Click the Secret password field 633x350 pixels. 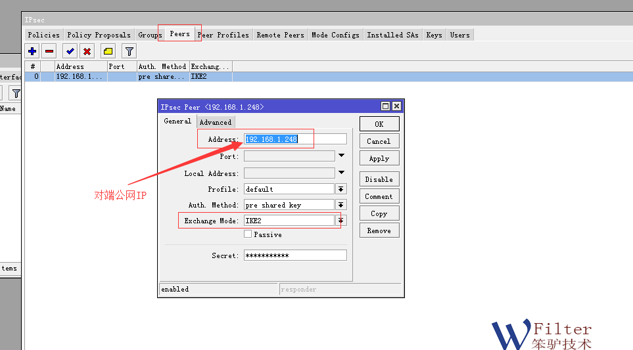[x=294, y=255]
